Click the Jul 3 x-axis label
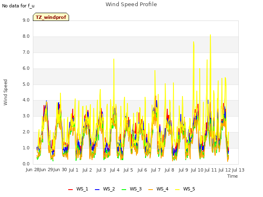The image size is (263, 197). point(101,170)
